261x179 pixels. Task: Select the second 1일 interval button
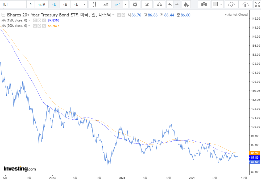point(76,4)
